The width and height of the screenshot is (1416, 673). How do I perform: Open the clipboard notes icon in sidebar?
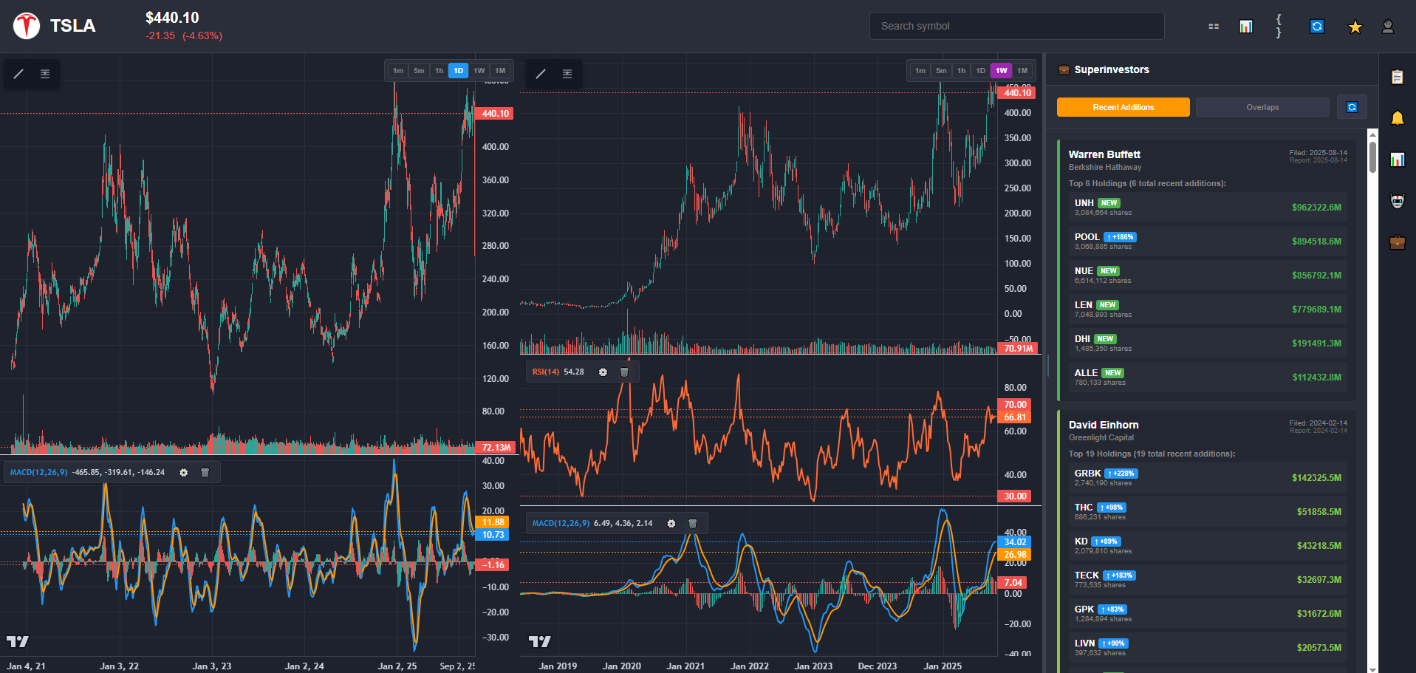1397,77
